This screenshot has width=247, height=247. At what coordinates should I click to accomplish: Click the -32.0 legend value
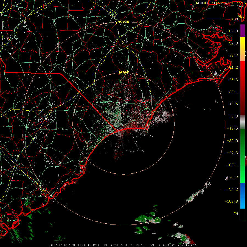coord(232,141)
